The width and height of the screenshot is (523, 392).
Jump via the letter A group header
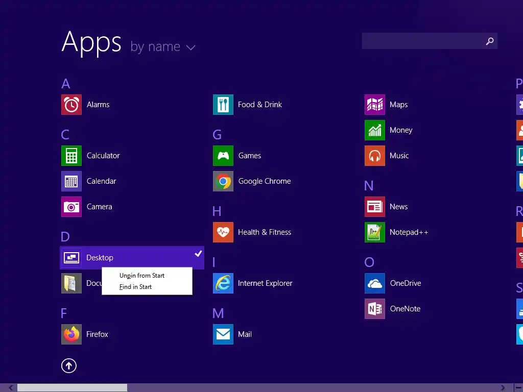[66, 84]
